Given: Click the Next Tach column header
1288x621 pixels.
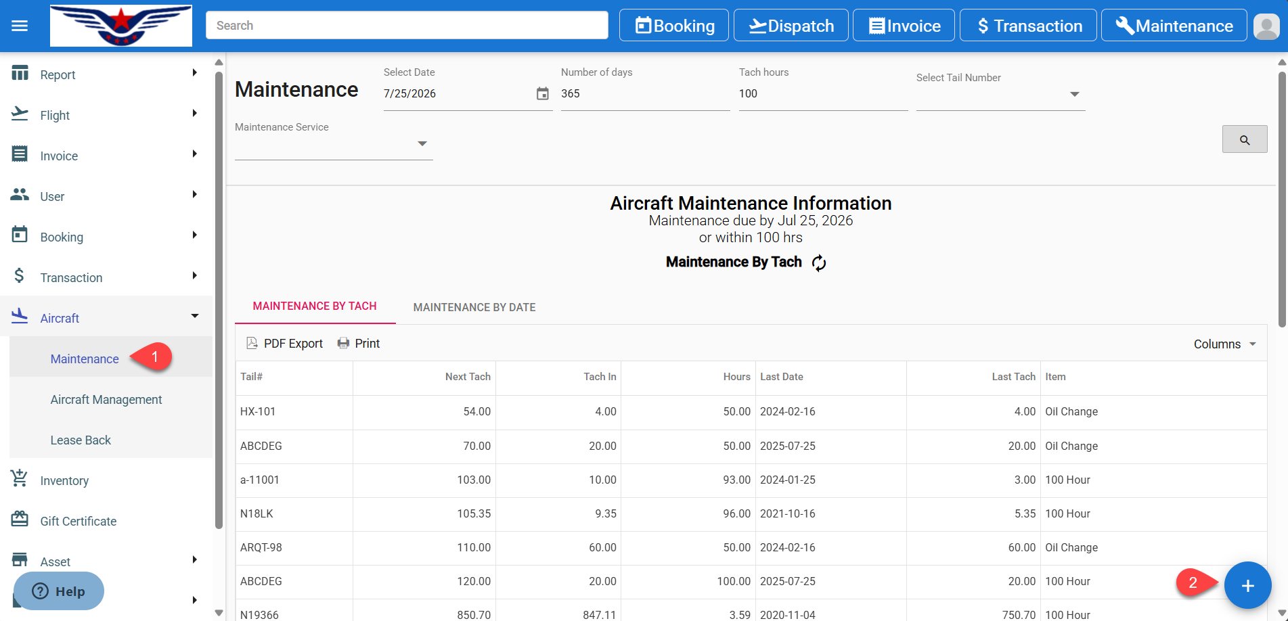Looking at the screenshot, I should pos(467,377).
